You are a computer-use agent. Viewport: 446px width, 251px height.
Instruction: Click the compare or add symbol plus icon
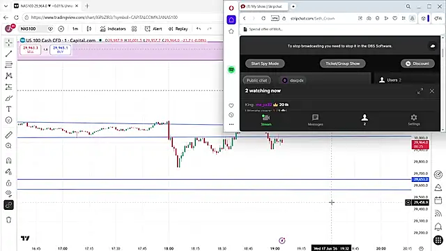61,29
